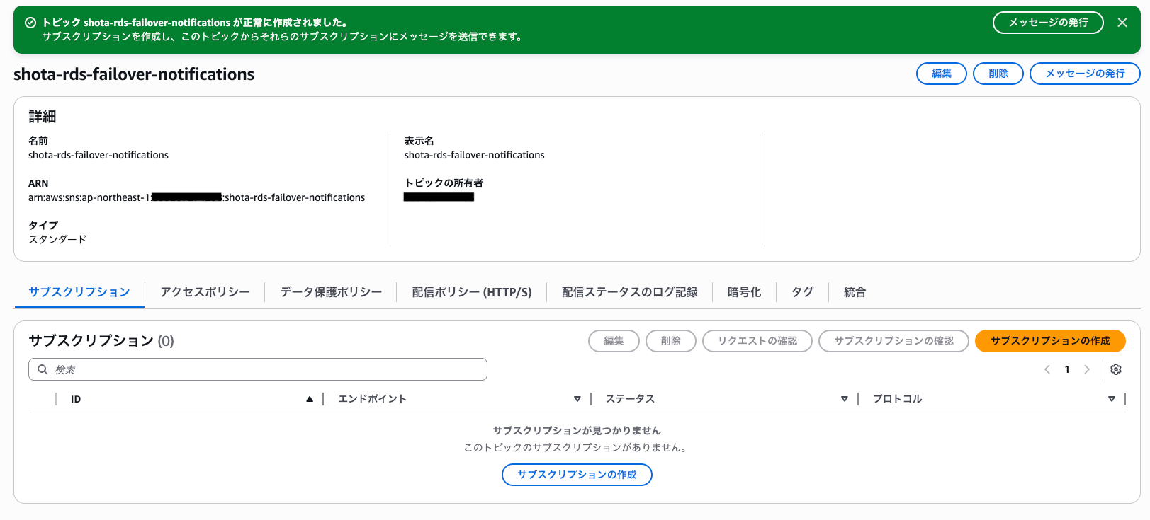Screen dimensions: 1150x520
Task: Open 配信ポリシー (HTTP/S) tab
Action: tap(472, 292)
